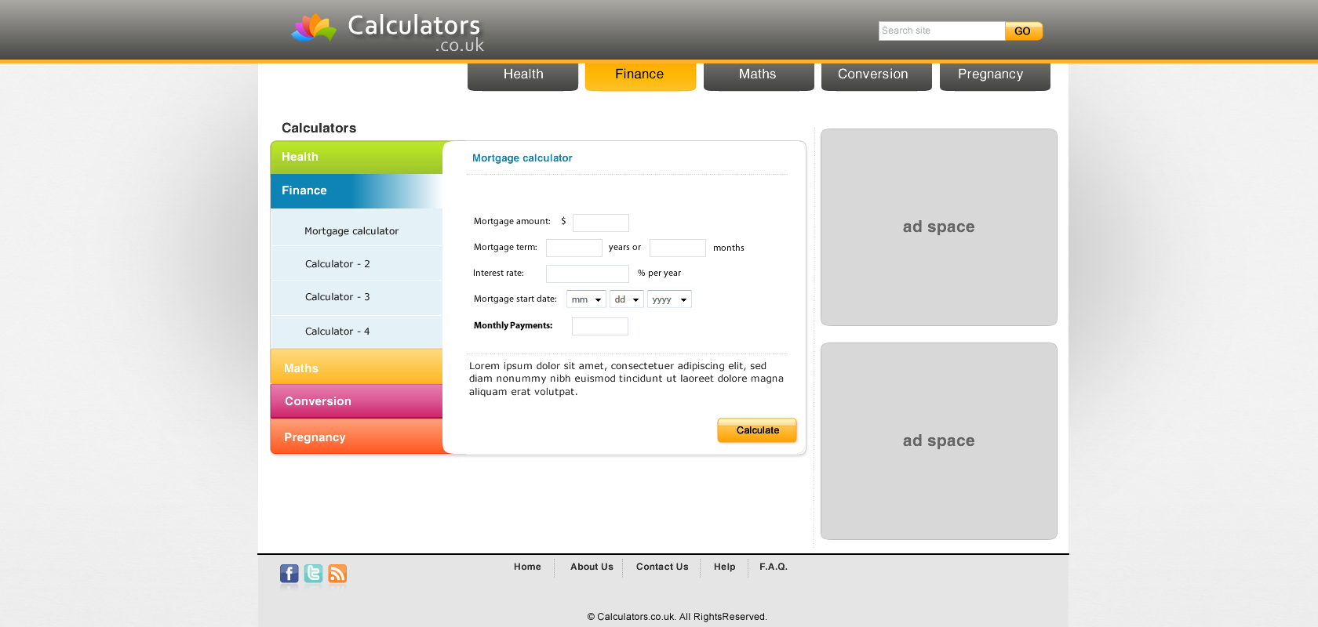Image resolution: width=1318 pixels, height=627 pixels.
Task: Click the Interest rate input box
Action: [587, 274]
